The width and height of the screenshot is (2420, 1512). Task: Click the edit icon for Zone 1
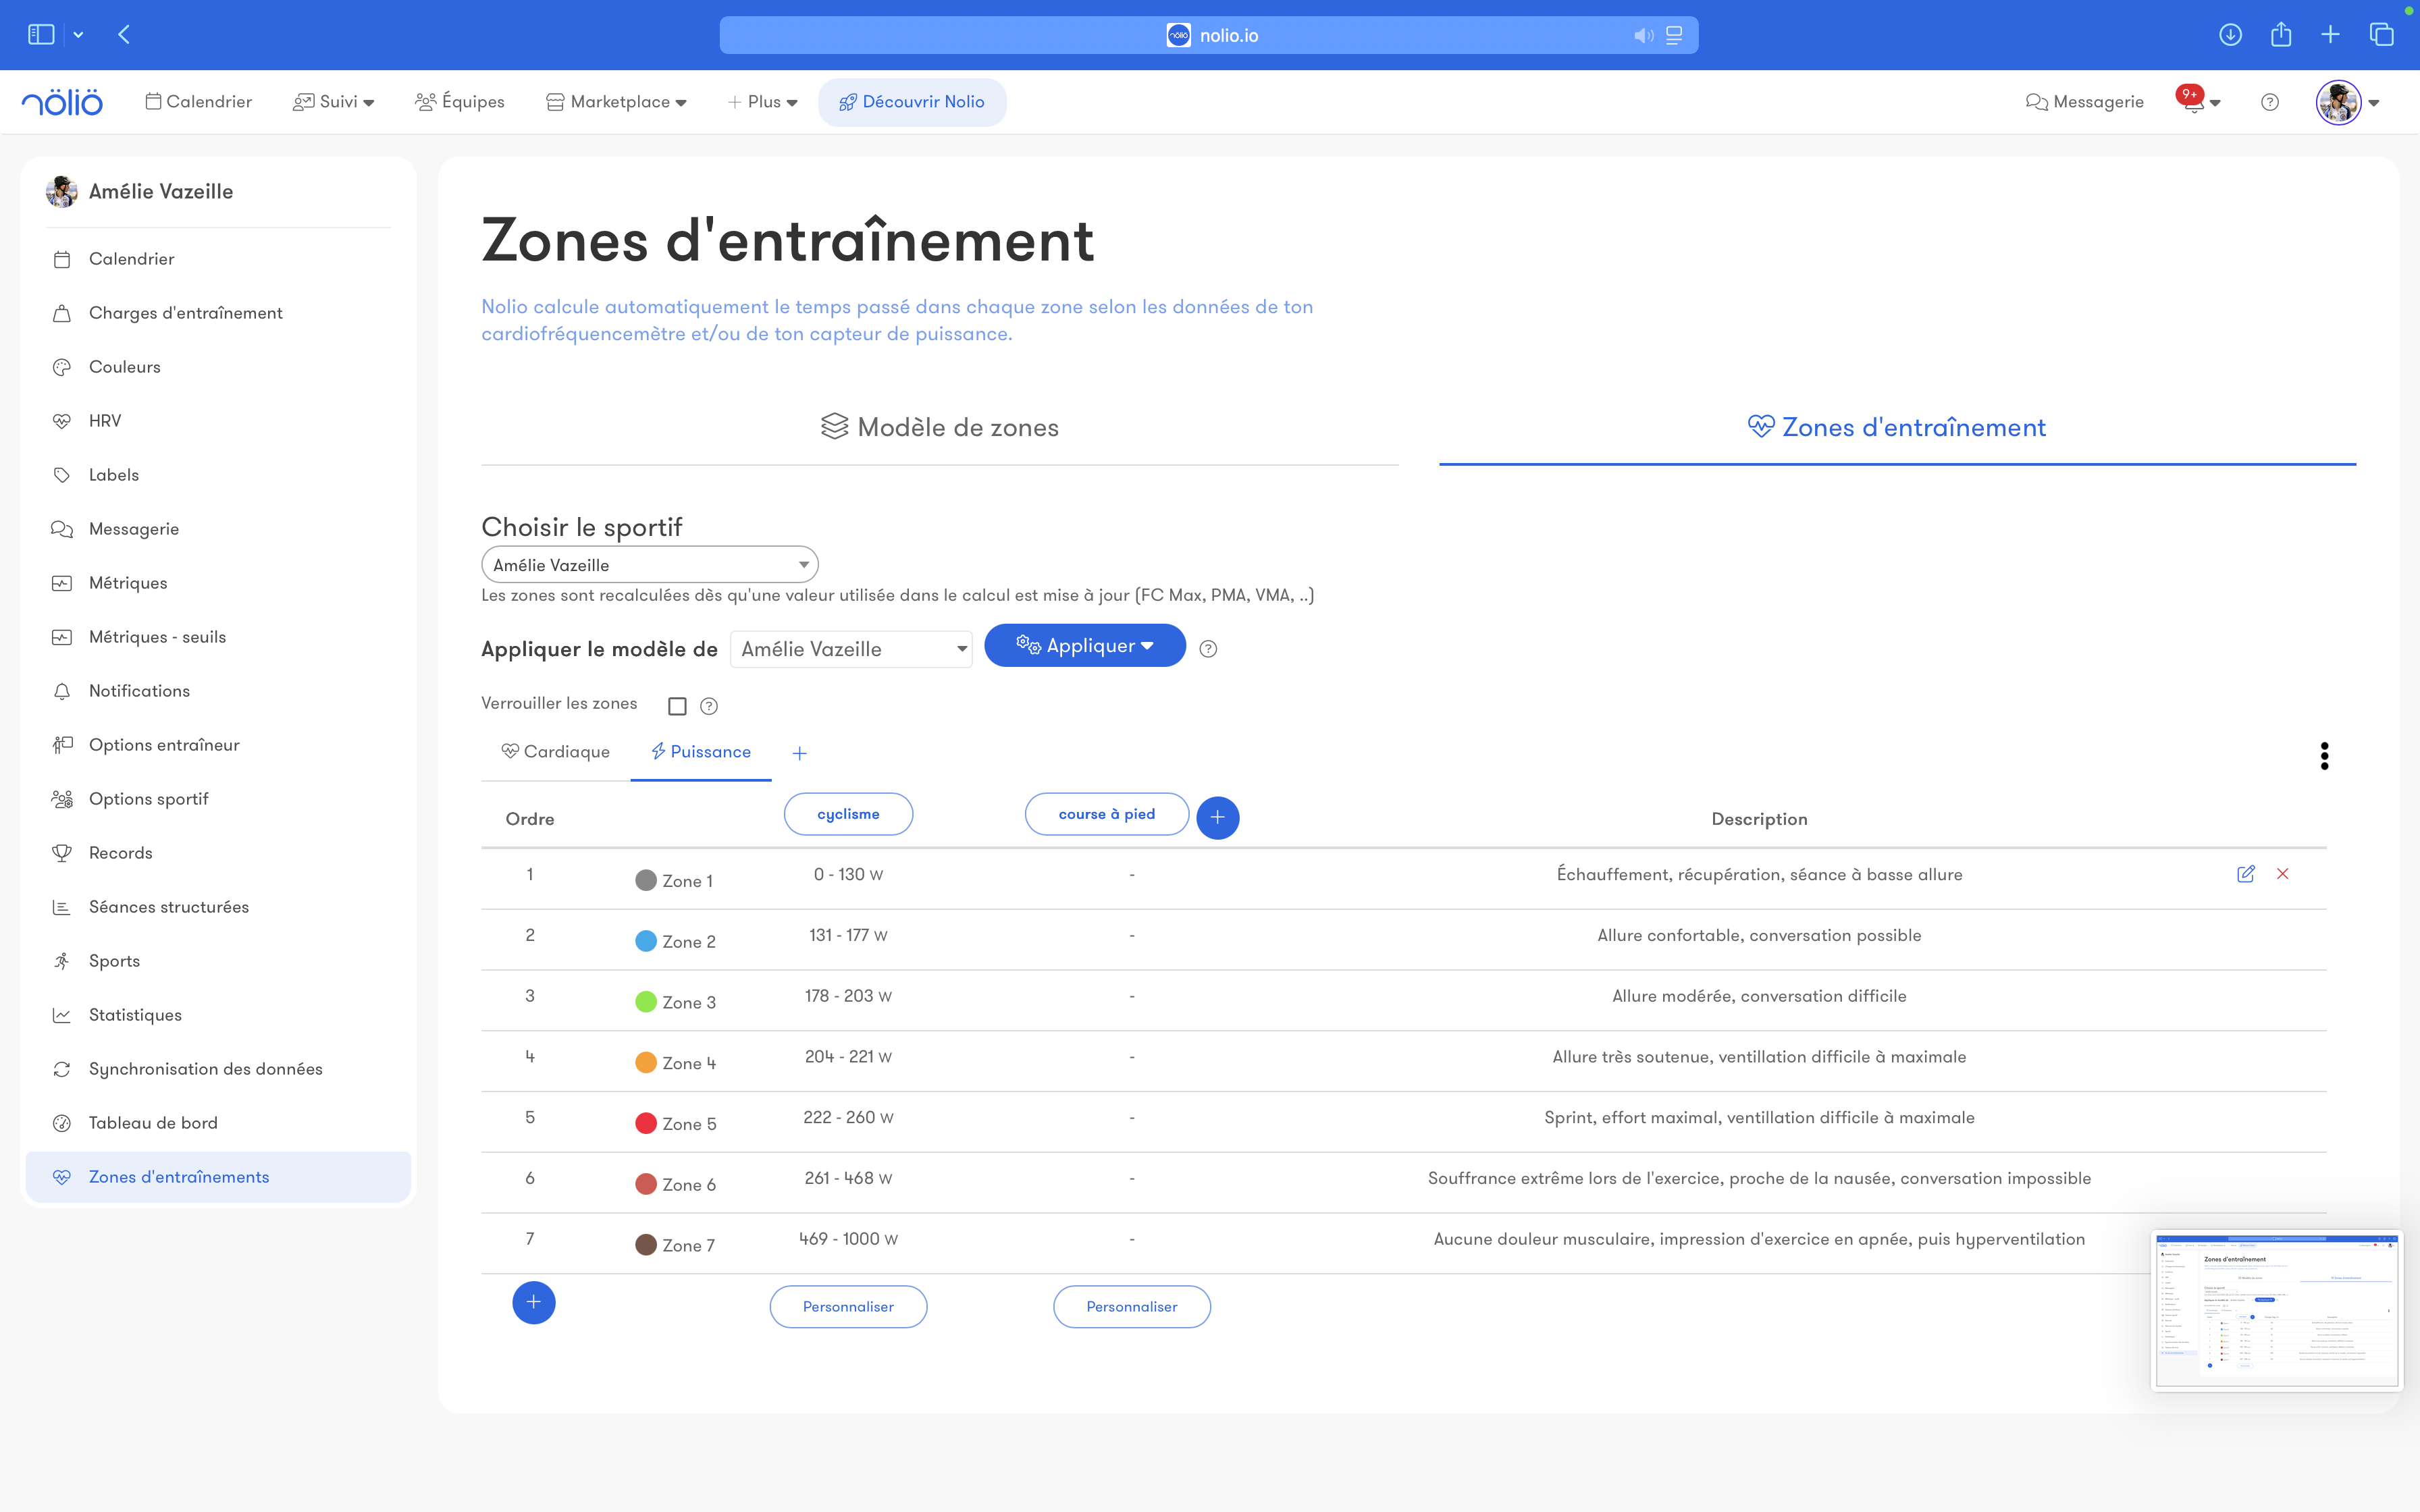(2245, 874)
